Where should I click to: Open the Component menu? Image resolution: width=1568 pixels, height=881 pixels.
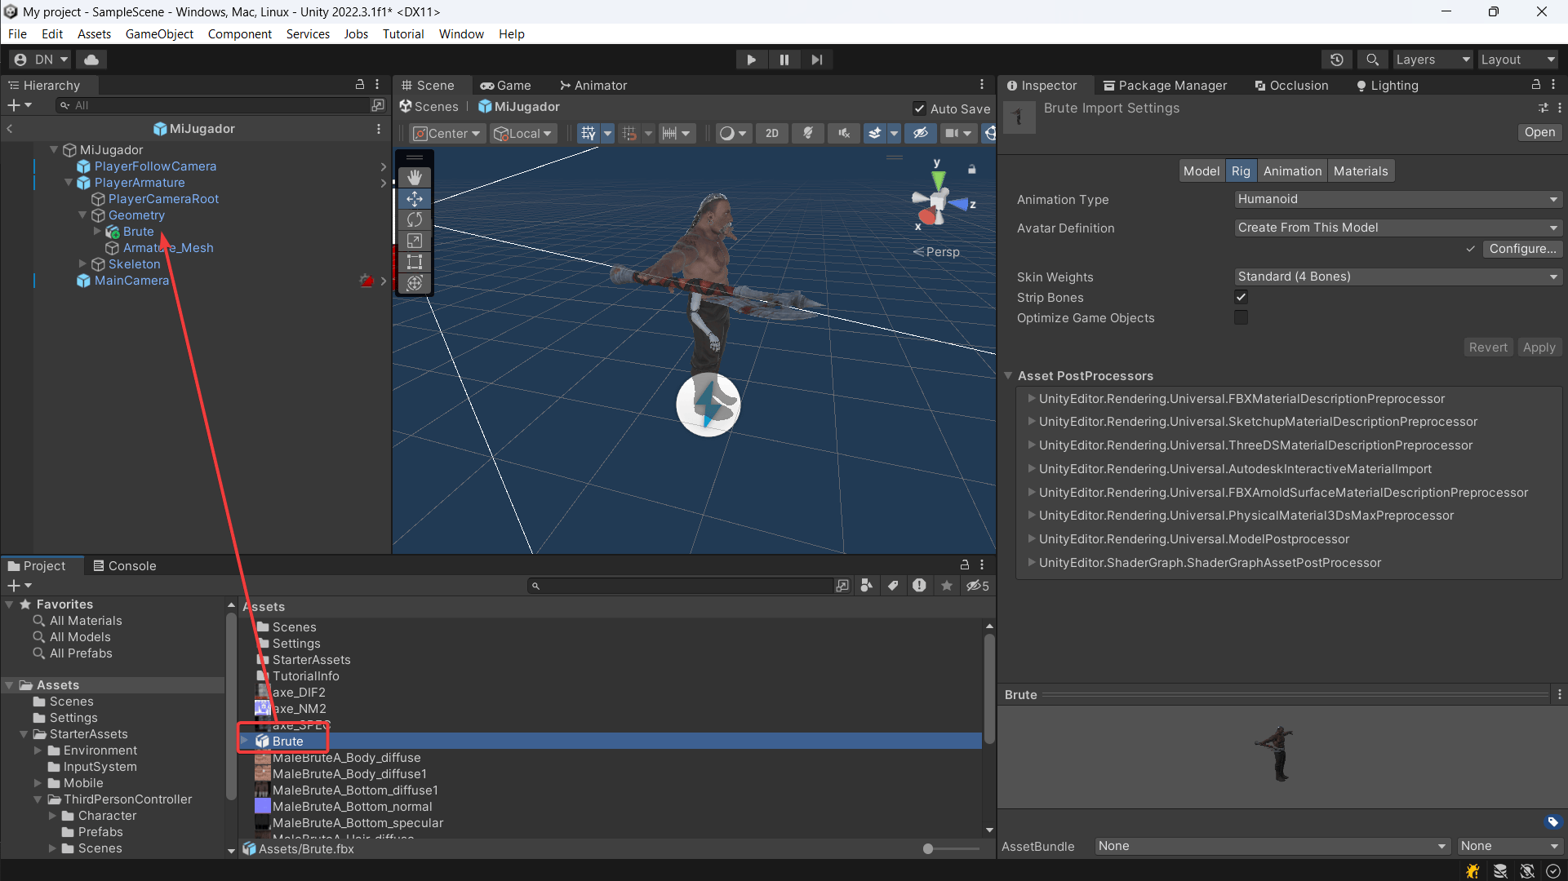point(239,33)
